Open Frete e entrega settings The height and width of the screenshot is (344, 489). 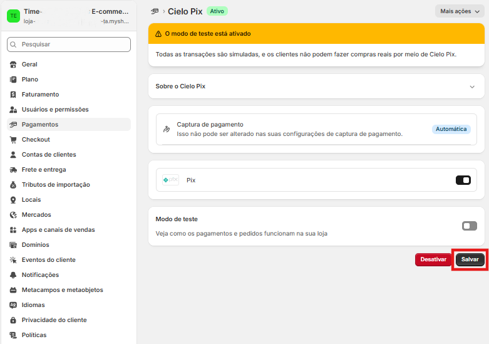[x=69, y=170]
